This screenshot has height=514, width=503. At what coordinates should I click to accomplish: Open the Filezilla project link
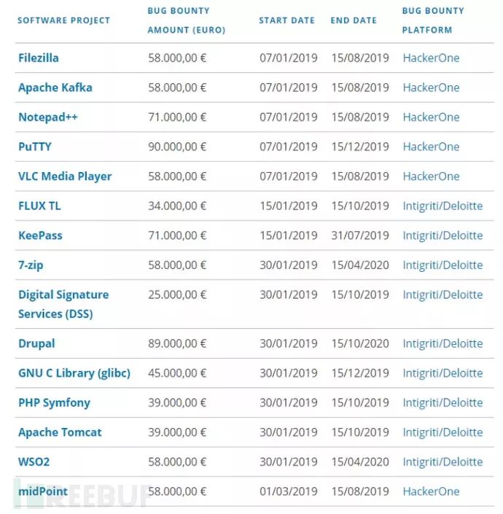point(39,58)
